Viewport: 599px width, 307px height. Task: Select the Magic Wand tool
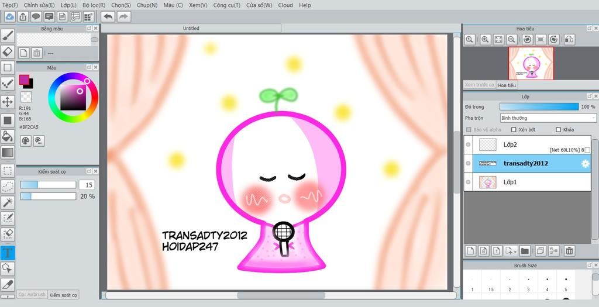[8, 202]
